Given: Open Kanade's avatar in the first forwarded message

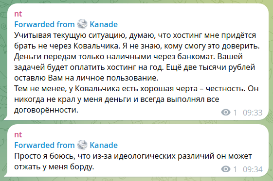Looking at the screenshot, I should click(x=82, y=24).
